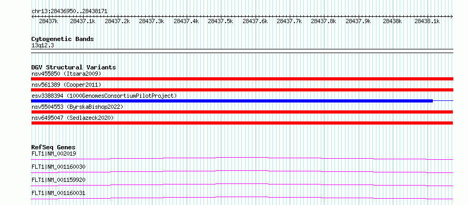
Task: Open the nsv5504553 (ByrskaBishop2022) variant label
Action: pos(77,107)
